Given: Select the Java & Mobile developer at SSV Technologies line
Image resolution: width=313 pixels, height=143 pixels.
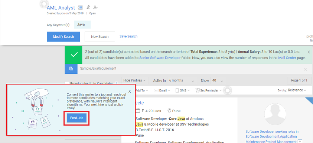Looking at the screenshot, I should click(172, 124).
